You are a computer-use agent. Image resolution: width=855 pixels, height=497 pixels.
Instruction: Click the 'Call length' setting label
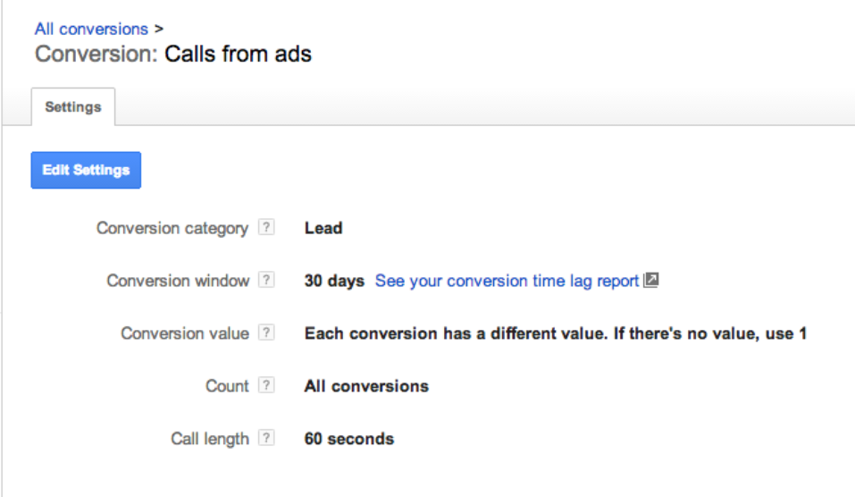point(210,439)
